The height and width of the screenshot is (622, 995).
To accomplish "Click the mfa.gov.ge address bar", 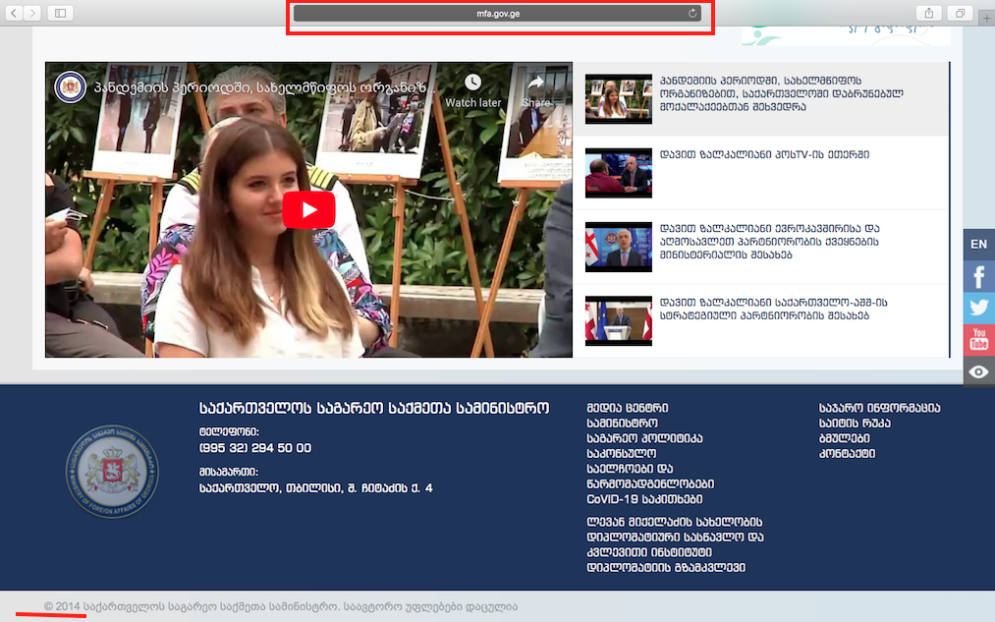I will coord(497,14).
